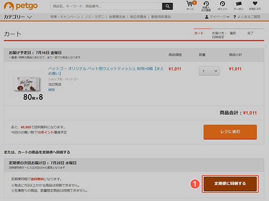Open the coupon ticket icon
The height and width of the screenshot is (201, 269).
(x=239, y=6)
